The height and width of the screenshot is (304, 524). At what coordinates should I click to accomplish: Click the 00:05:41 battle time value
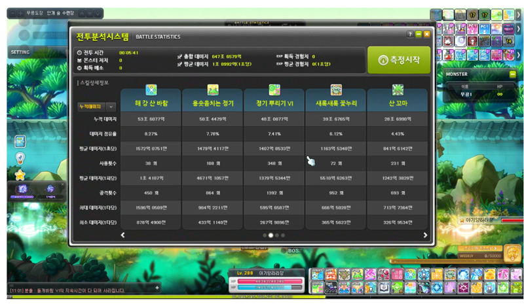tap(128, 53)
